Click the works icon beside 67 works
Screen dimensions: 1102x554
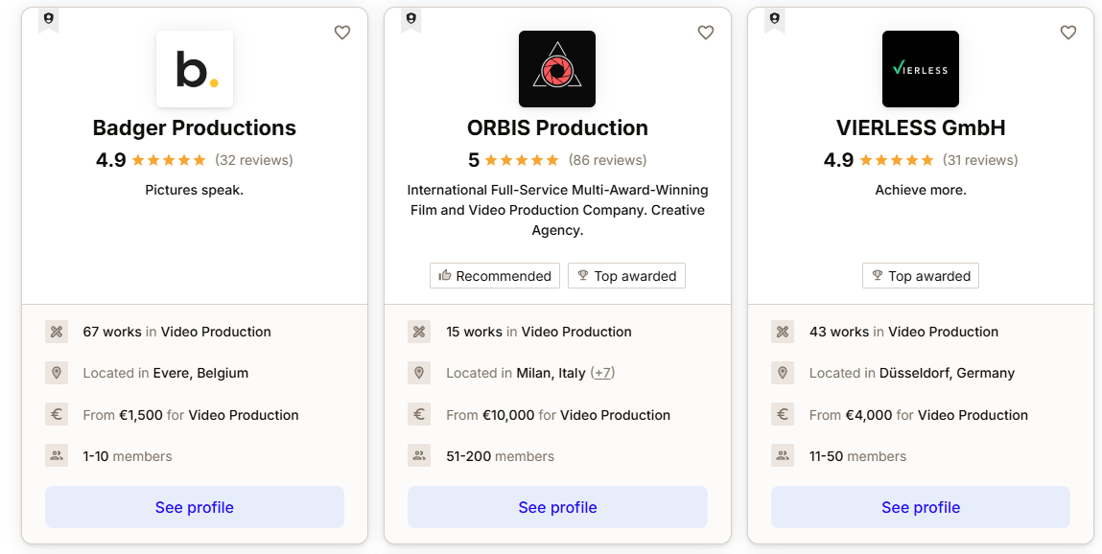coord(57,332)
